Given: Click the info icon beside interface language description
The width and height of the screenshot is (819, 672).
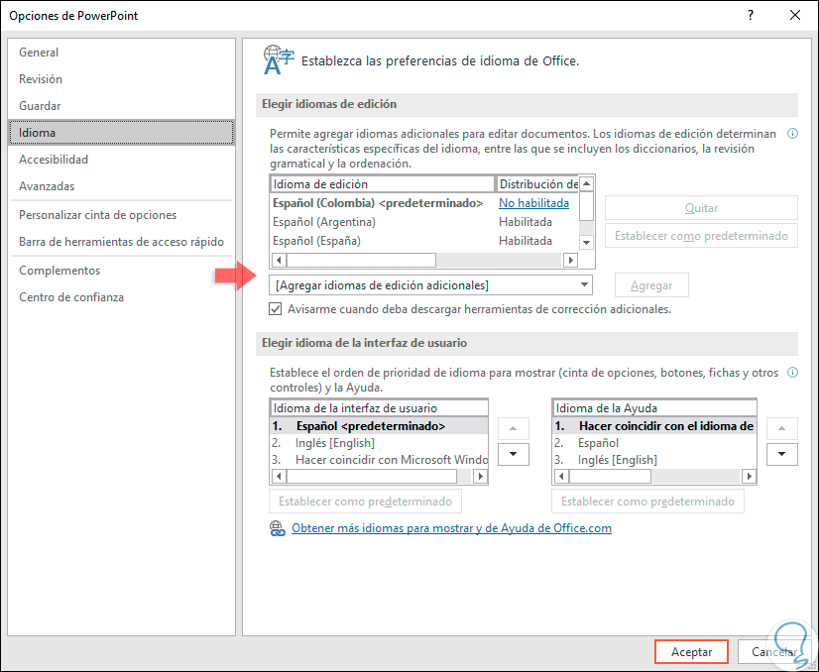Looking at the screenshot, I should coord(792,373).
